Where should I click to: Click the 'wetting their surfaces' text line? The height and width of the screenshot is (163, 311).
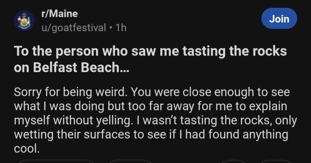(151, 134)
